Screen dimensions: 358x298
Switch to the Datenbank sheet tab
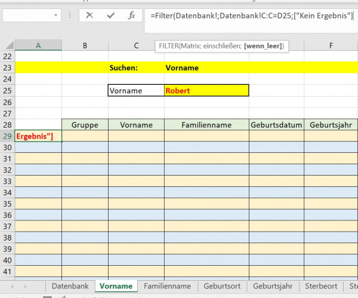coord(70,286)
